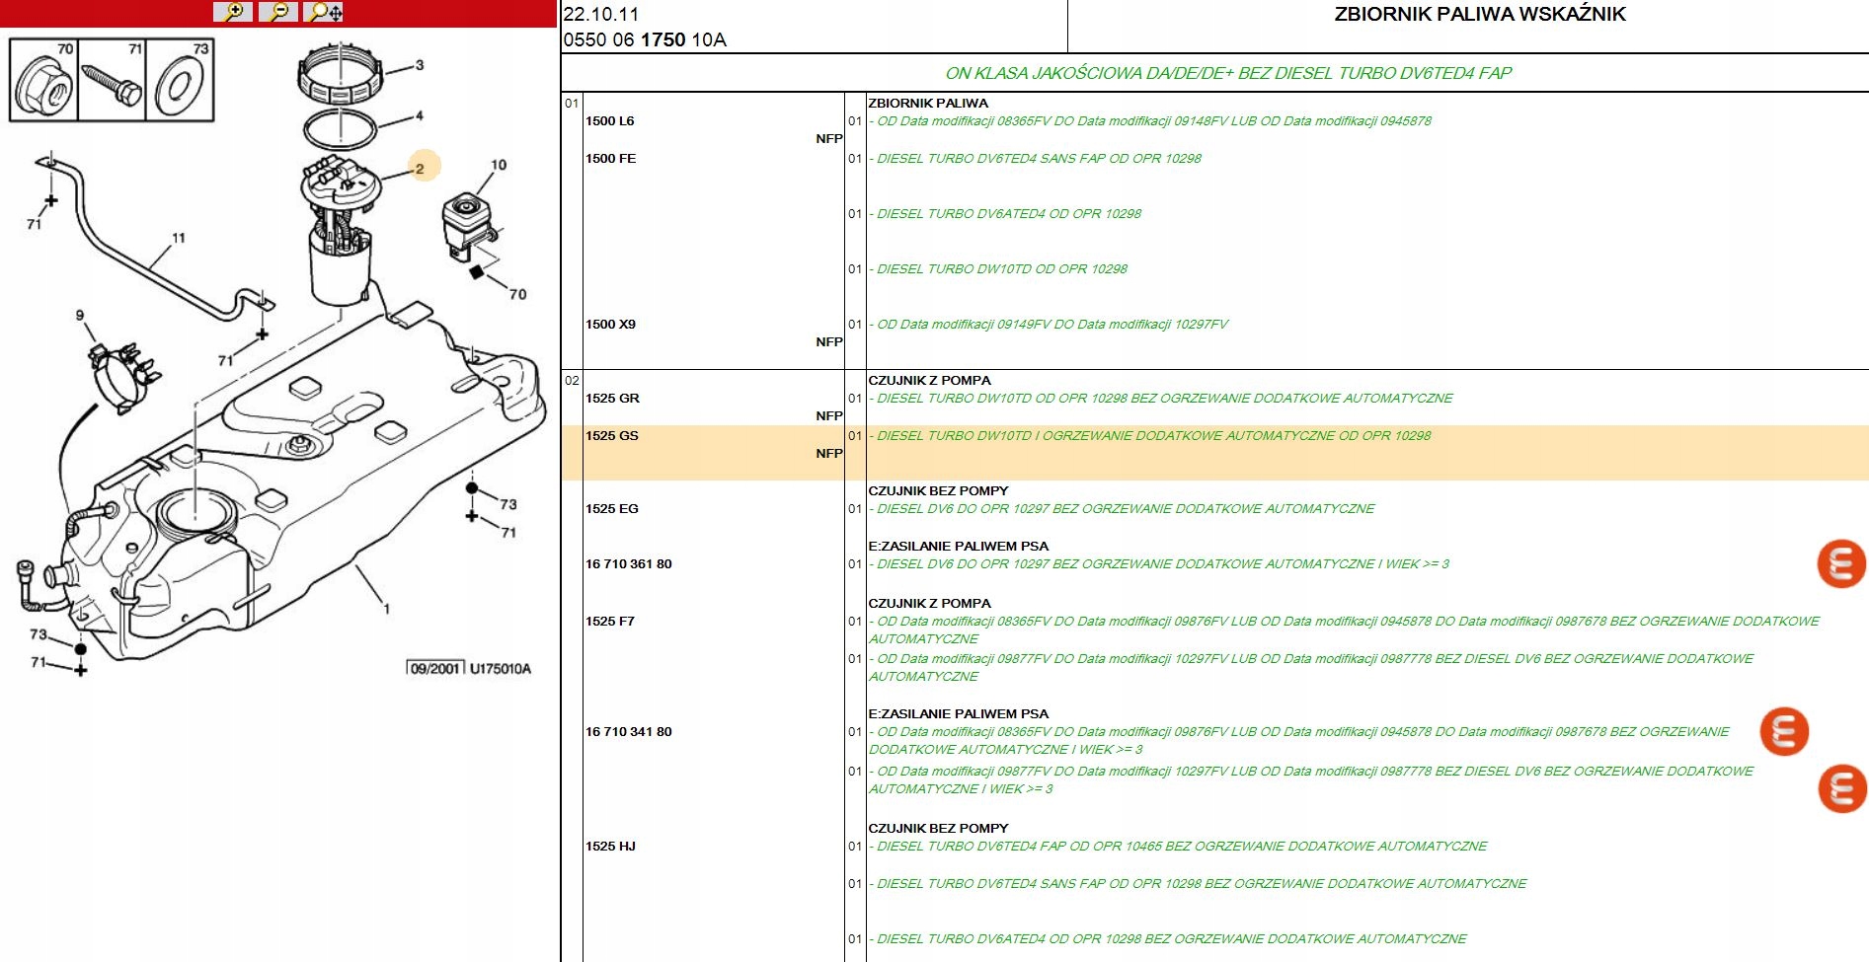Open part number 1500 L6

click(610, 121)
